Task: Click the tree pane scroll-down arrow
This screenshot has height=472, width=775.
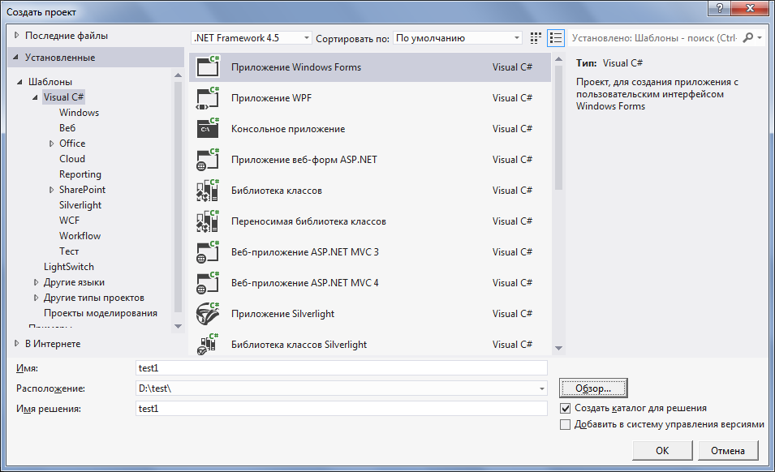Action: pos(179,326)
